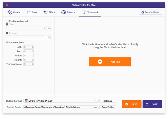Adjust the Height value stepper arrows
The image size is (168, 117).
click(x=32, y=60)
